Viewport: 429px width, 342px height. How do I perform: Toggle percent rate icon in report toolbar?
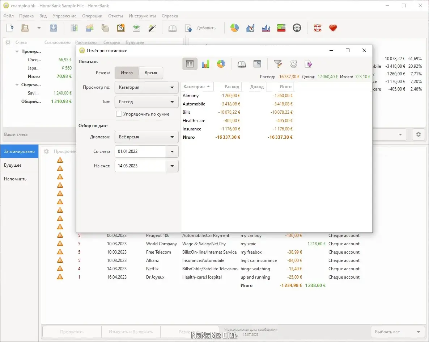point(257,64)
